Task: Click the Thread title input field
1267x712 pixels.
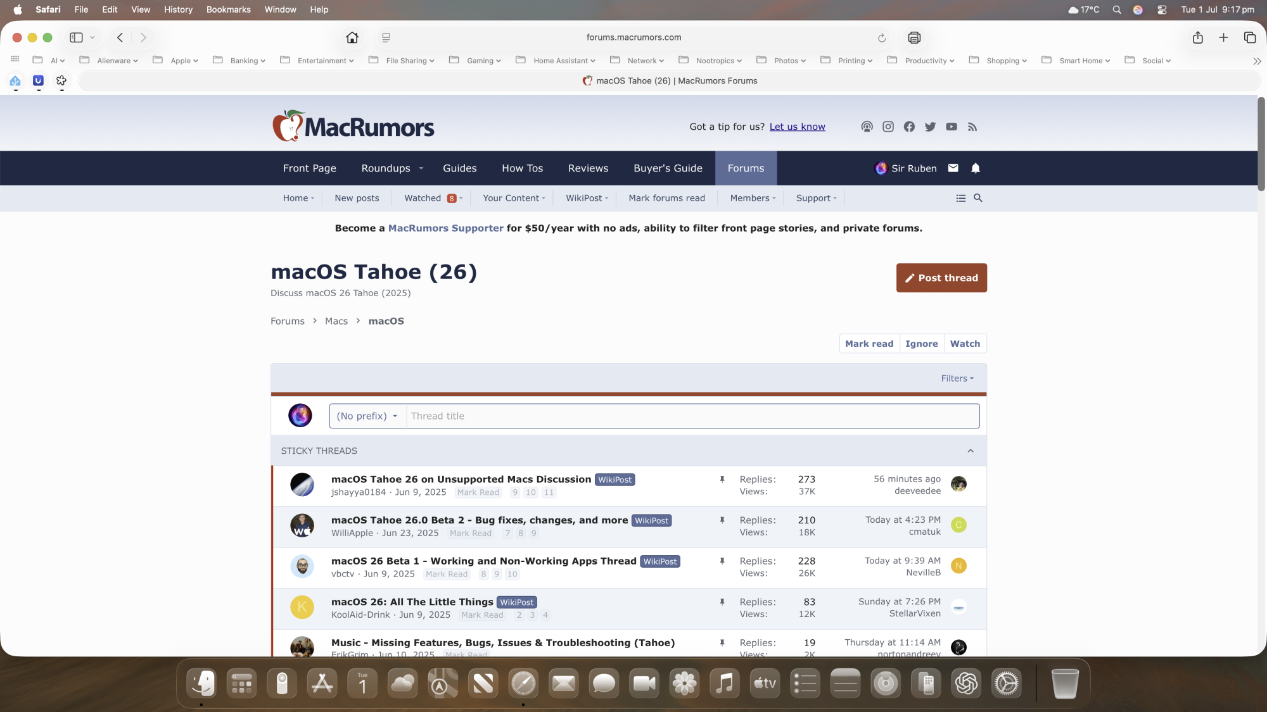Action: [692, 416]
